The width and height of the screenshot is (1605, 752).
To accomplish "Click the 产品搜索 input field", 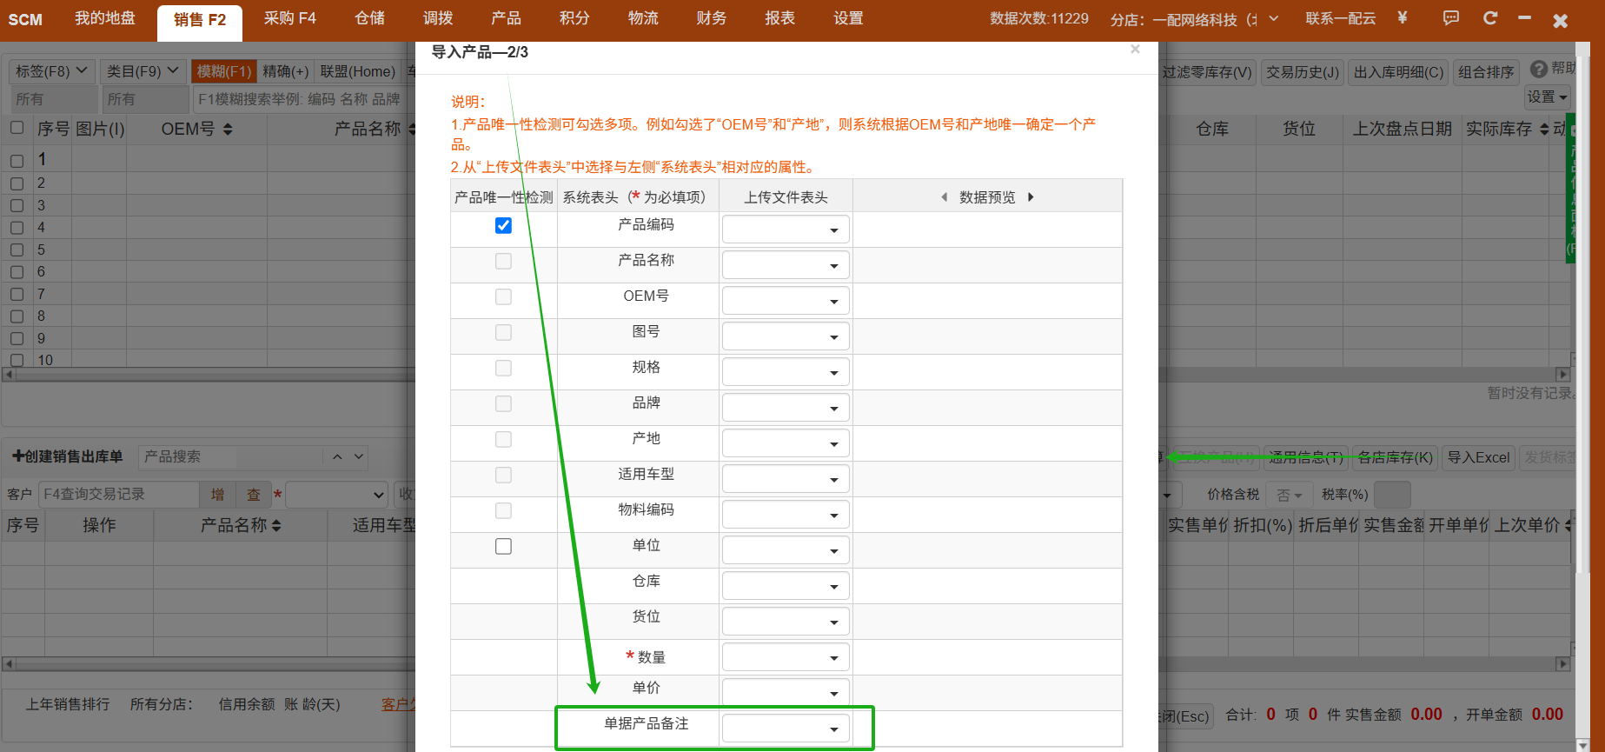I will click(230, 456).
